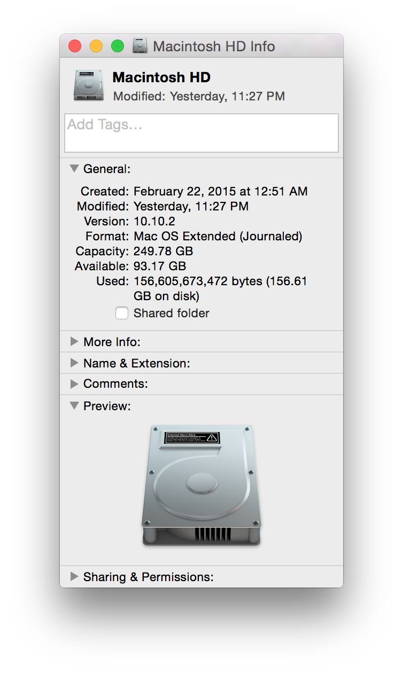Click into the Add Tags field
Image resolution: width=403 pixels, height=673 pixels.
pos(201,133)
